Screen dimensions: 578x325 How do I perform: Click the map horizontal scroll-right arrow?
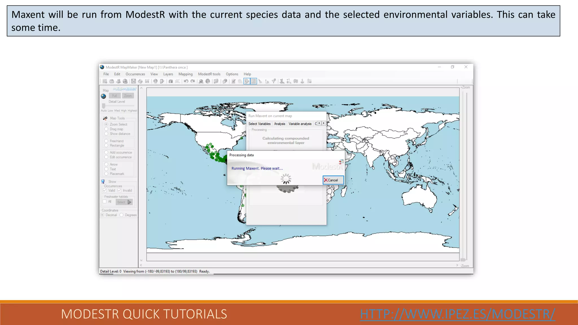click(457, 265)
